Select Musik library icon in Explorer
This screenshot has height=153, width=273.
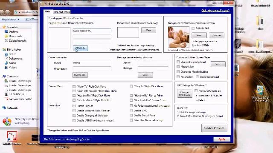(x=6, y=63)
